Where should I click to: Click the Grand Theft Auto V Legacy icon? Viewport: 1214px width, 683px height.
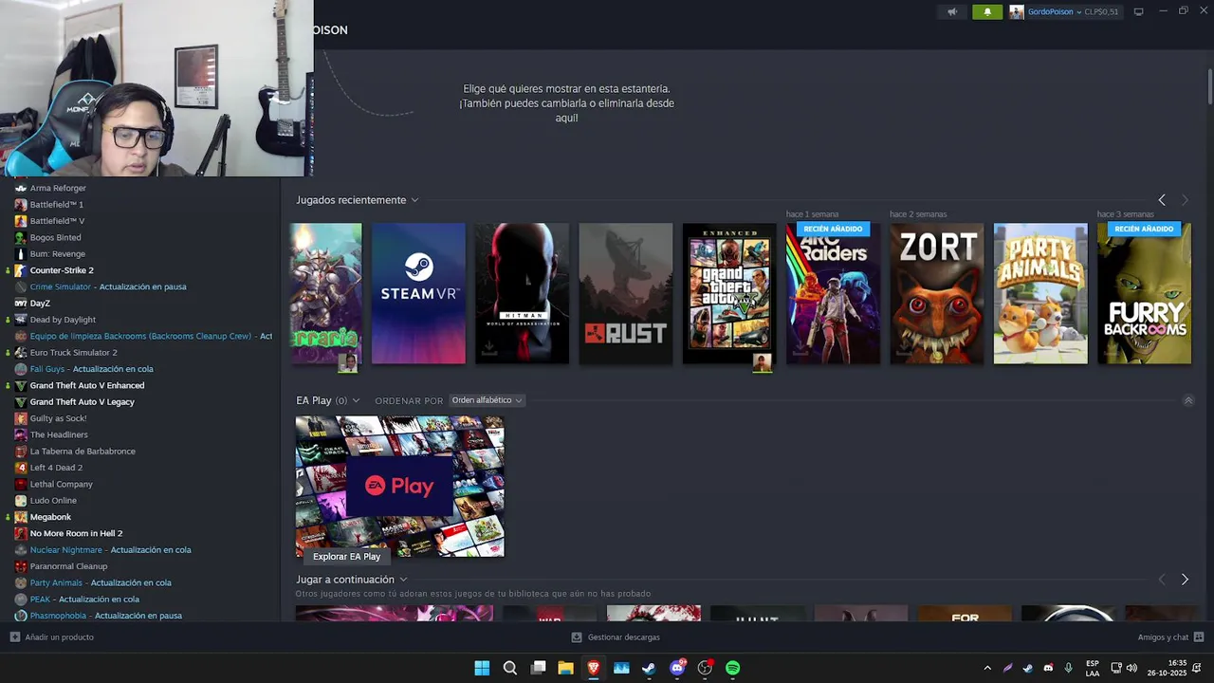pos(21,402)
